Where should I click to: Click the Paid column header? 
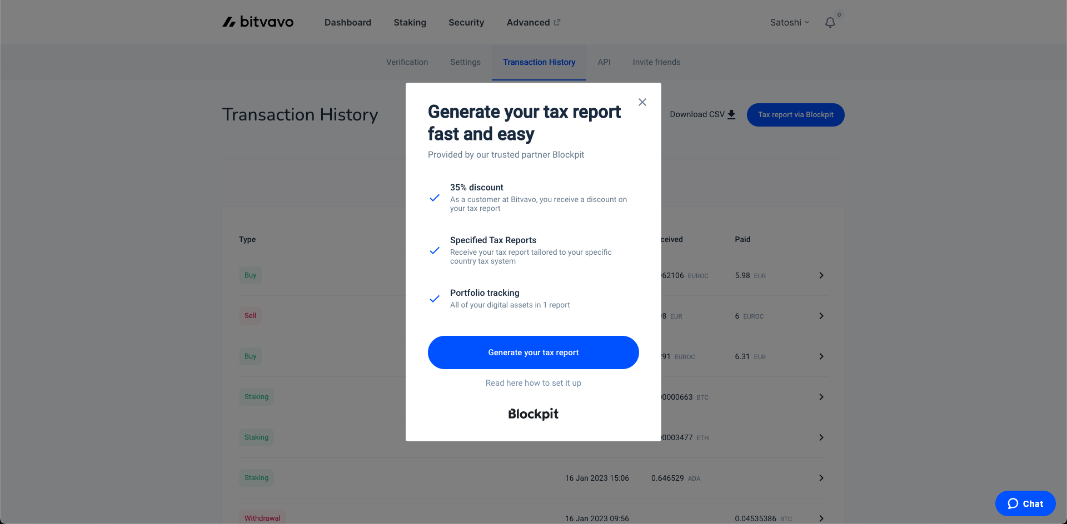tap(742, 239)
